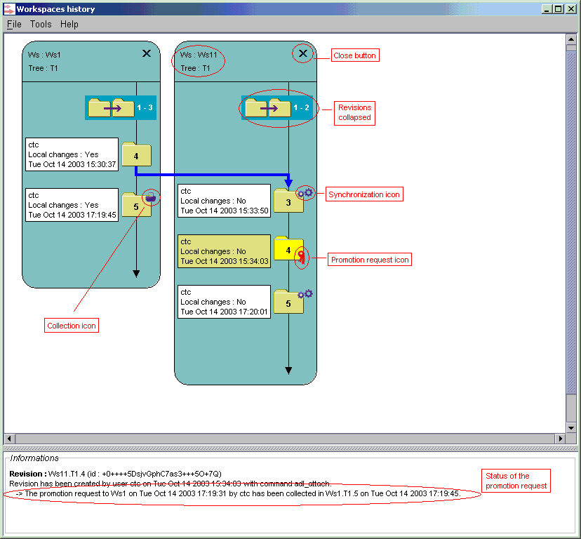Viewport: 581px width, 539px height.
Task: Click the red promotion request ribbon icon
Action: (302, 257)
